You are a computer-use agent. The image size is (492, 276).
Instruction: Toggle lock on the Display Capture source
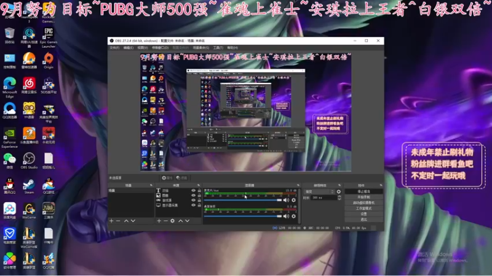199,205
